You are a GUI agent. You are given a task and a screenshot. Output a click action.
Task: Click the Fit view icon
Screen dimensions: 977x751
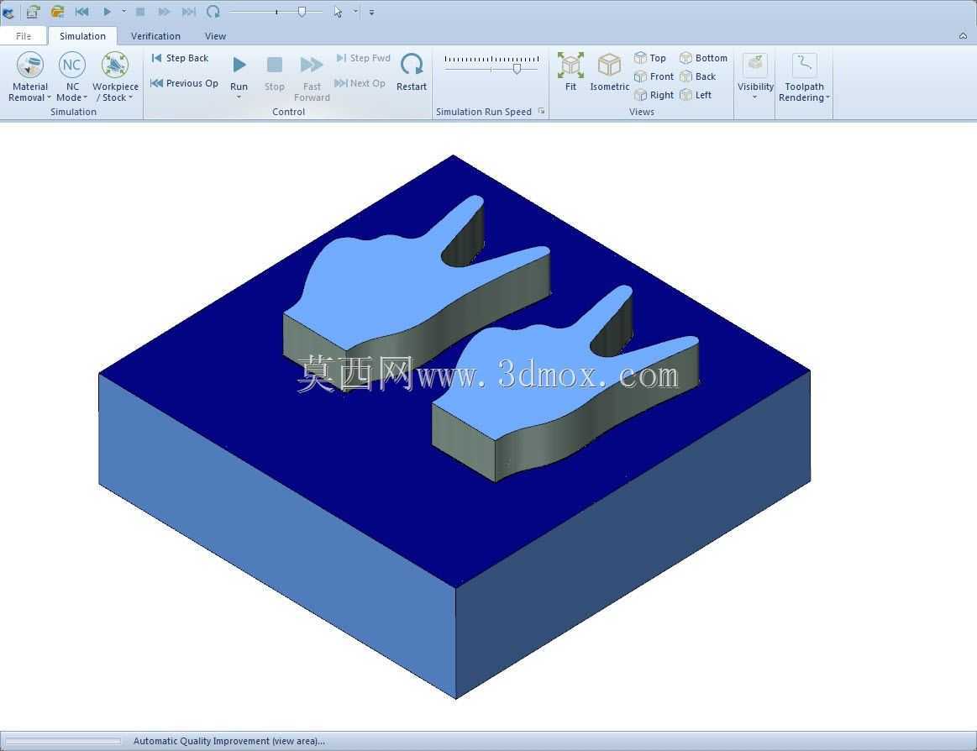click(x=570, y=65)
